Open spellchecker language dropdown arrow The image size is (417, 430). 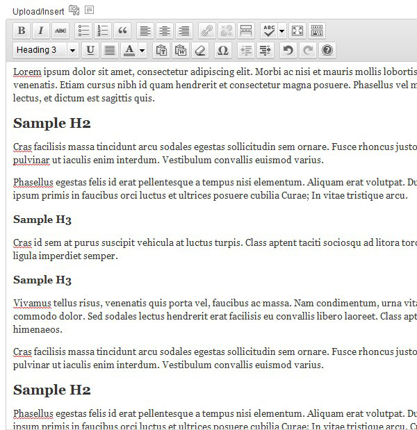tap(281, 31)
